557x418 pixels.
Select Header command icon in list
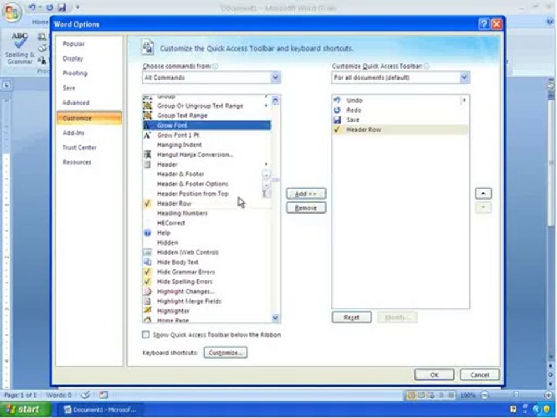(147, 164)
